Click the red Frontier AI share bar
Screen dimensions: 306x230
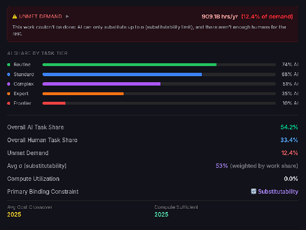click(54, 104)
